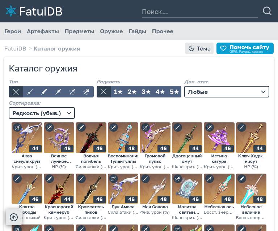
Task: Focus the Поиск search field
Action: tap(200, 12)
